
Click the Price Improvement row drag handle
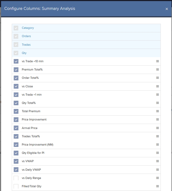(158, 119)
